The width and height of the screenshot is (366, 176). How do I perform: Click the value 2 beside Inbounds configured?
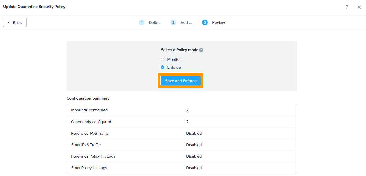pos(187,110)
